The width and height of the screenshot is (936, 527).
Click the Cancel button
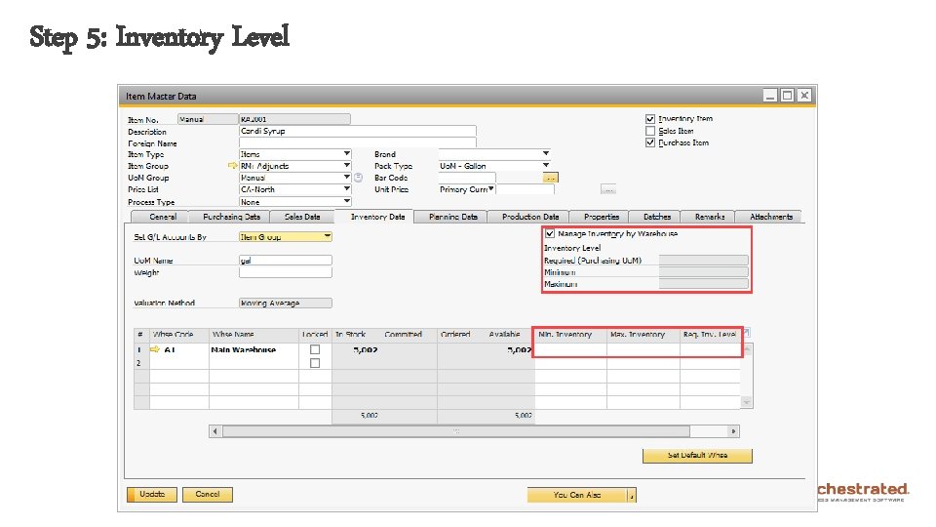207,495
